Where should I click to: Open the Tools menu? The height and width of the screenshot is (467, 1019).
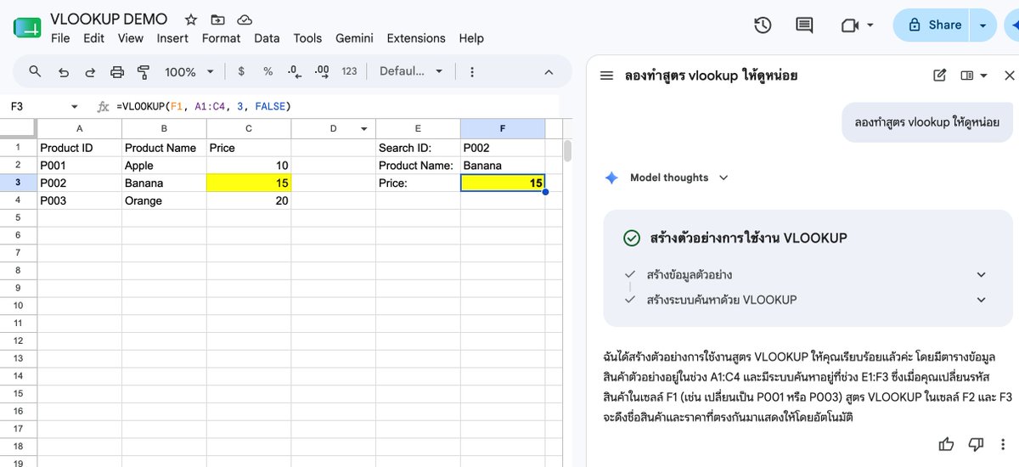click(x=307, y=38)
